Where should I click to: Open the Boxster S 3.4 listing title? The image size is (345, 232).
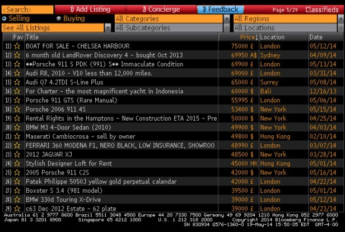(x=64, y=191)
